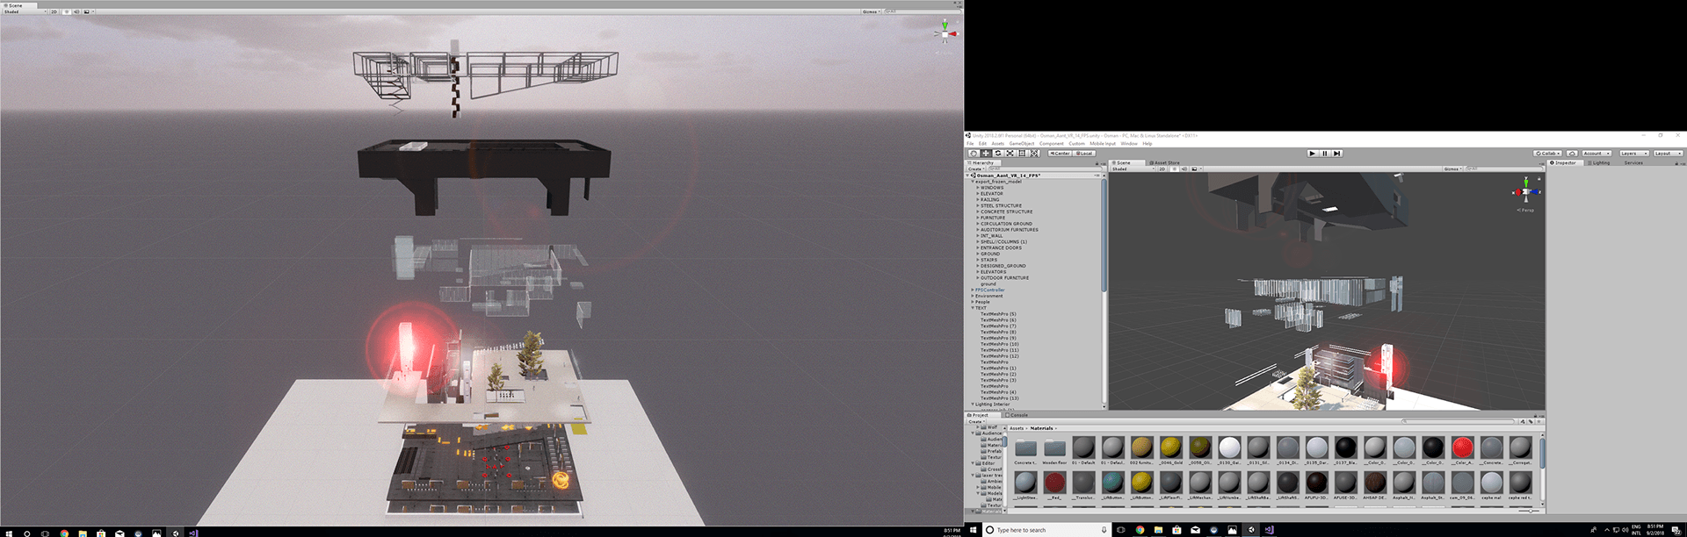Expand the STEEL STRUCTURE hierarchy item
The image size is (1687, 537).
(x=978, y=206)
